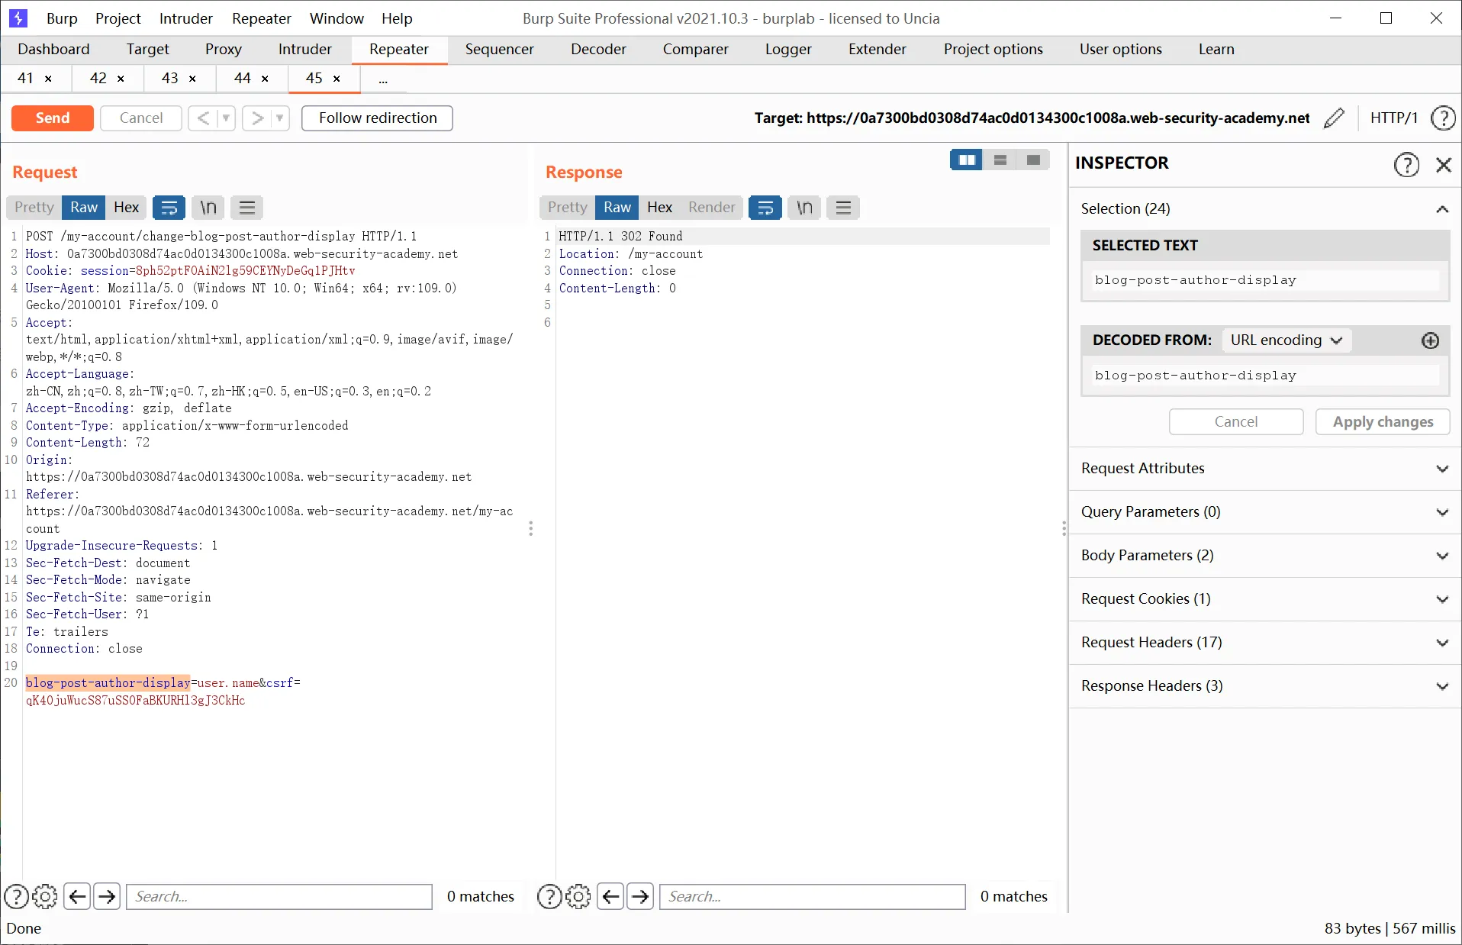This screenshot has height=945, width=1462.
Task: Open forward history dropdown arrow
Action: [x=280, y=118]
